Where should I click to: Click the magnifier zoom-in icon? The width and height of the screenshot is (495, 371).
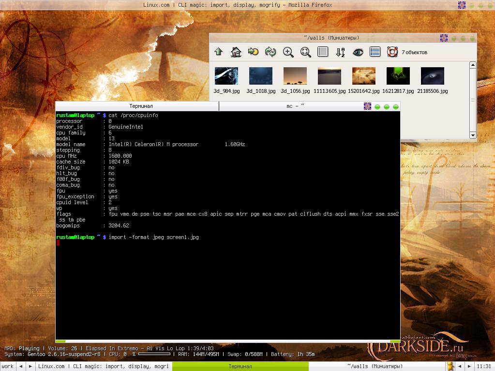pyautogui.click(x=288, y=52)
